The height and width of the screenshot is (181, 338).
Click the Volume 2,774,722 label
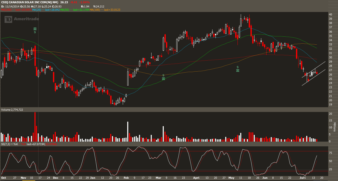(12, 110)
